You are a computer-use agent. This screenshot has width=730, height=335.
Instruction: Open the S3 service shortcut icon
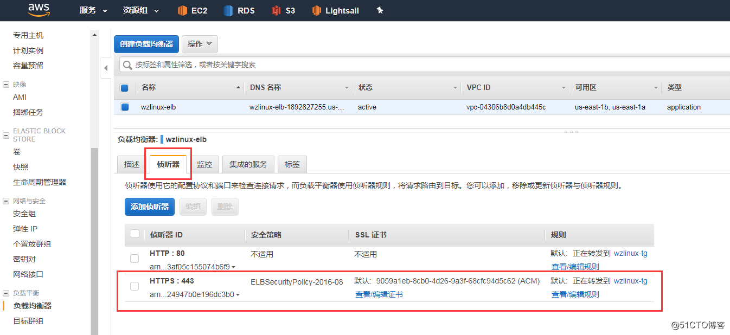coord(277,10)
